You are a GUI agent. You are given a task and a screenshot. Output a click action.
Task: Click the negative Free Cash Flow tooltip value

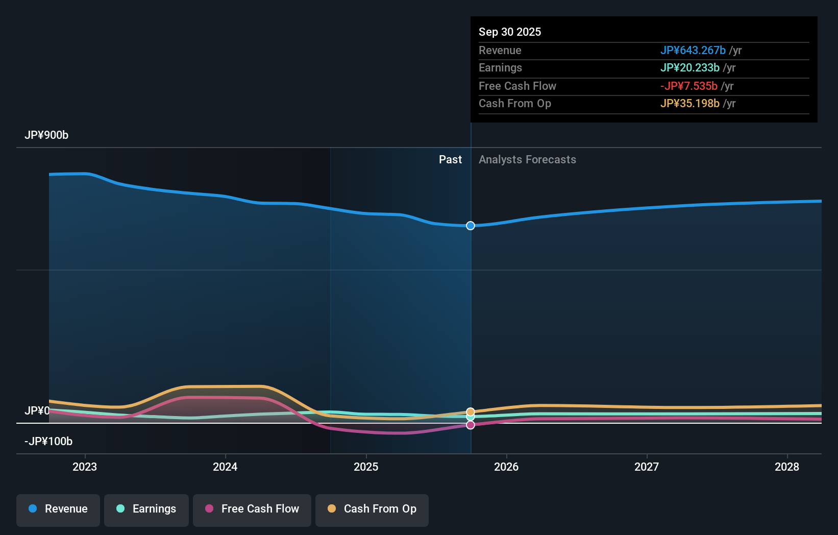(689, 86)
